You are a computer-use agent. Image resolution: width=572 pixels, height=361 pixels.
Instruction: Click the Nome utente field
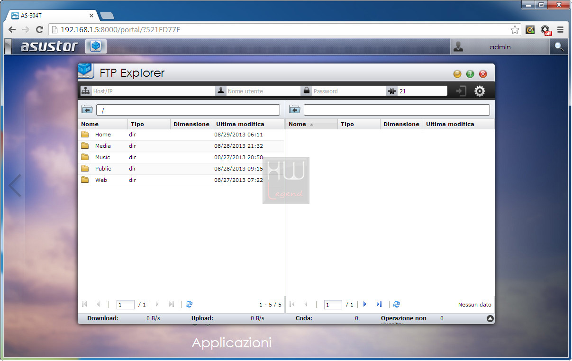click(263, 91)
